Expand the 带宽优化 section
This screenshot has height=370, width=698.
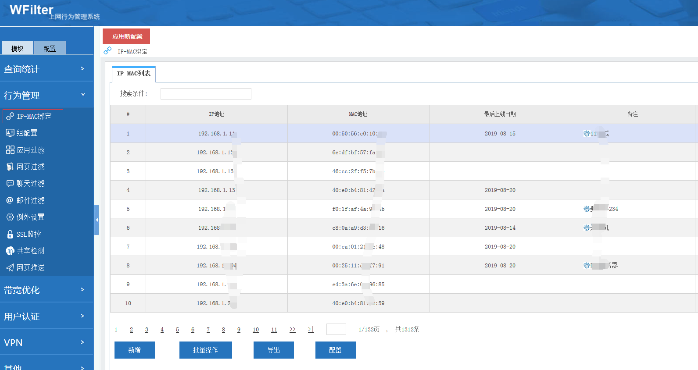(47, 290)
